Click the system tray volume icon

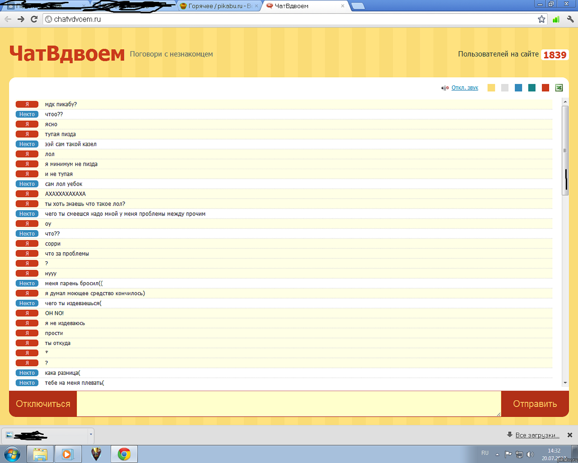point(530,454)
